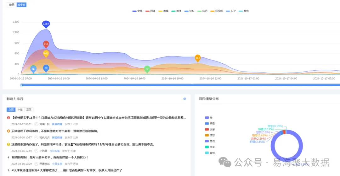340x176 pixels.
Task: Click 发布于 北京 on 10:37 row
Action: click(71, 137)
